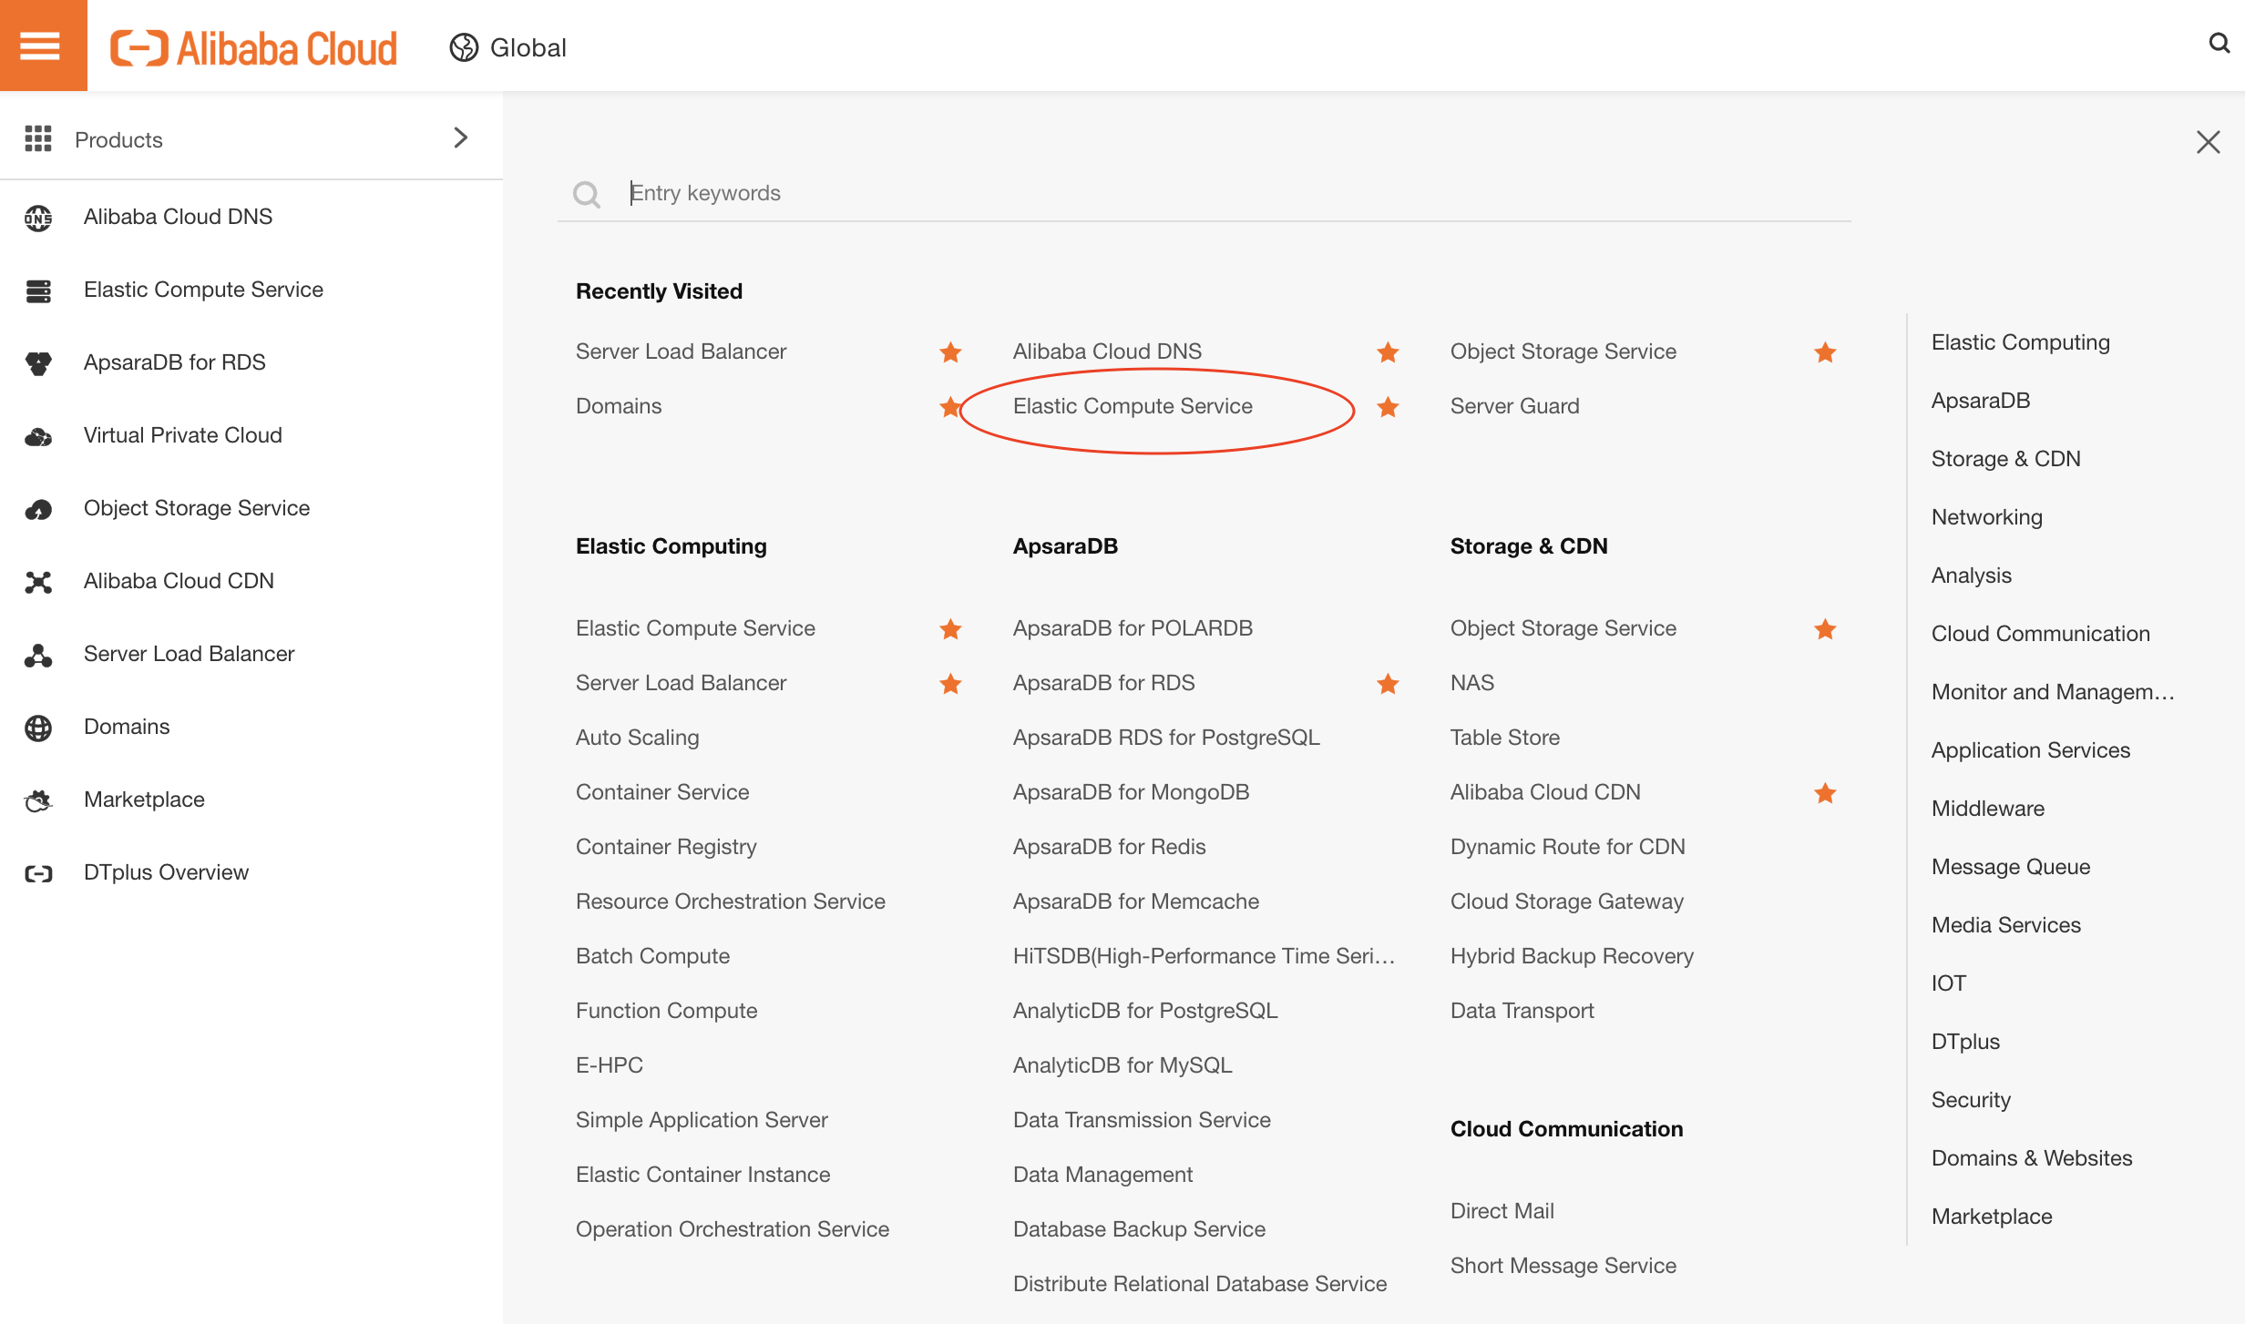2245x1324 pixels.
Task: Click the Alibaba Cloud DNS sidebar icon
Action: coord(38,218)
